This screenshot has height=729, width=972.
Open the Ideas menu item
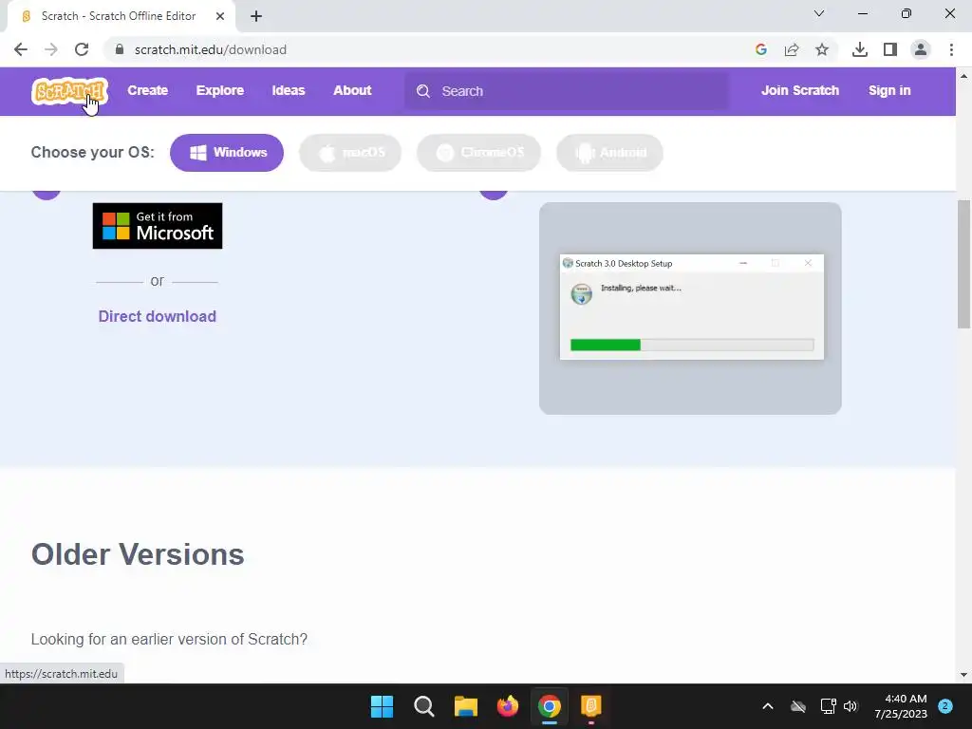point(289,90)
